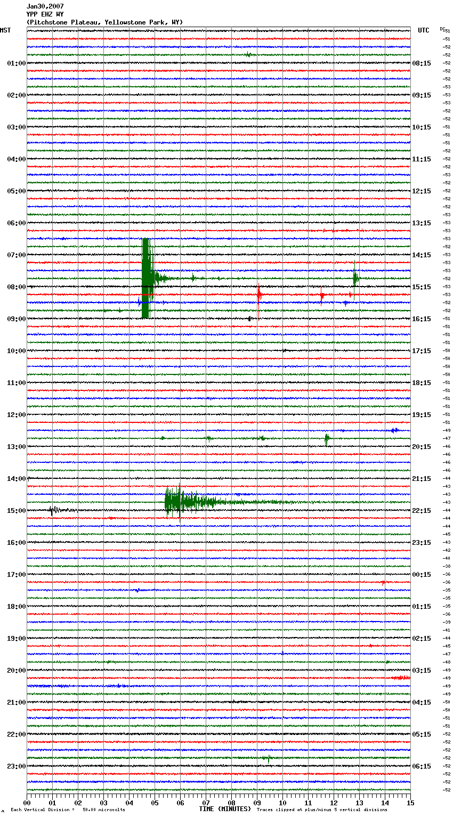Click the DC column header at top right
This screenshot has height=817, width=453.
click(x=443, y=29)
